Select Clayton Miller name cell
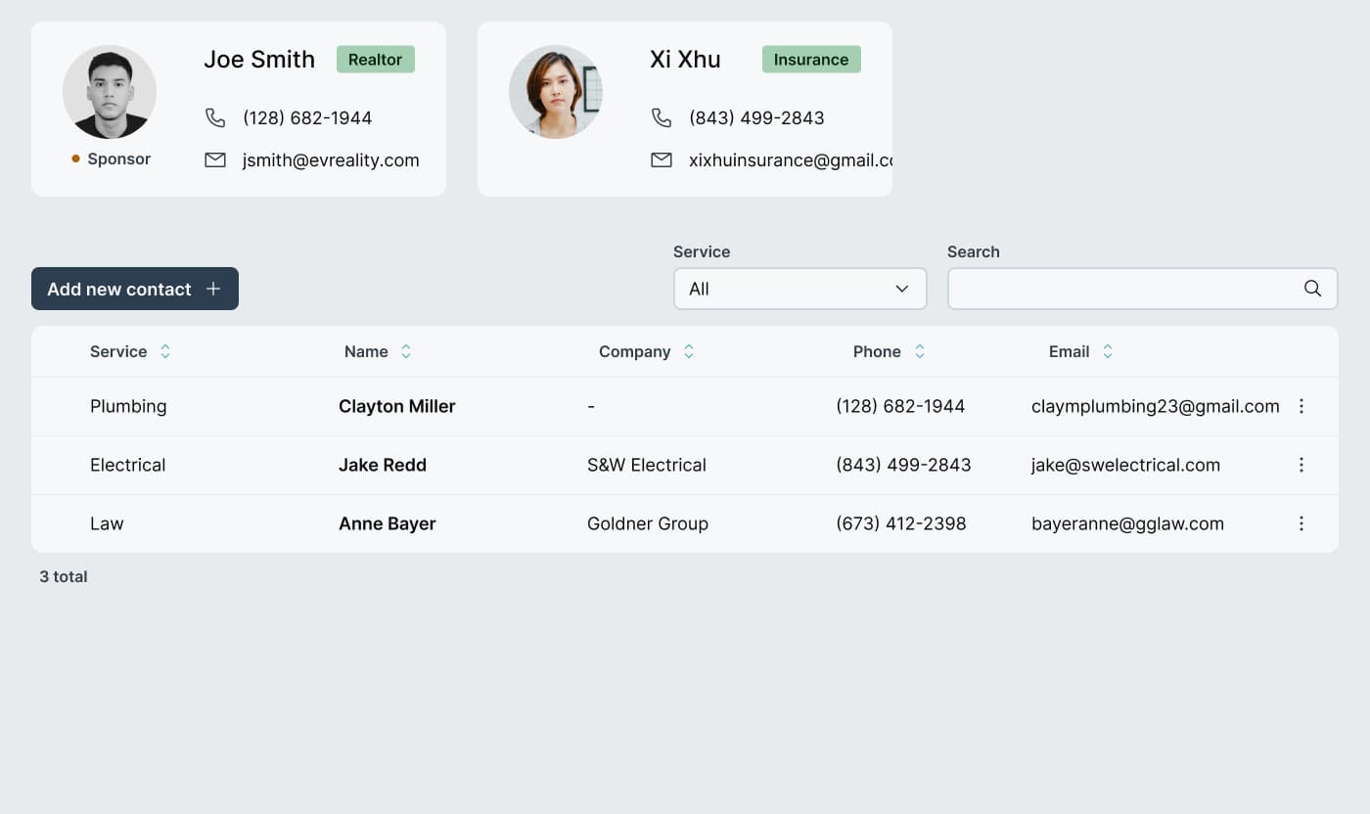Viewport: 1370px width, 814px height. (397, 406)
